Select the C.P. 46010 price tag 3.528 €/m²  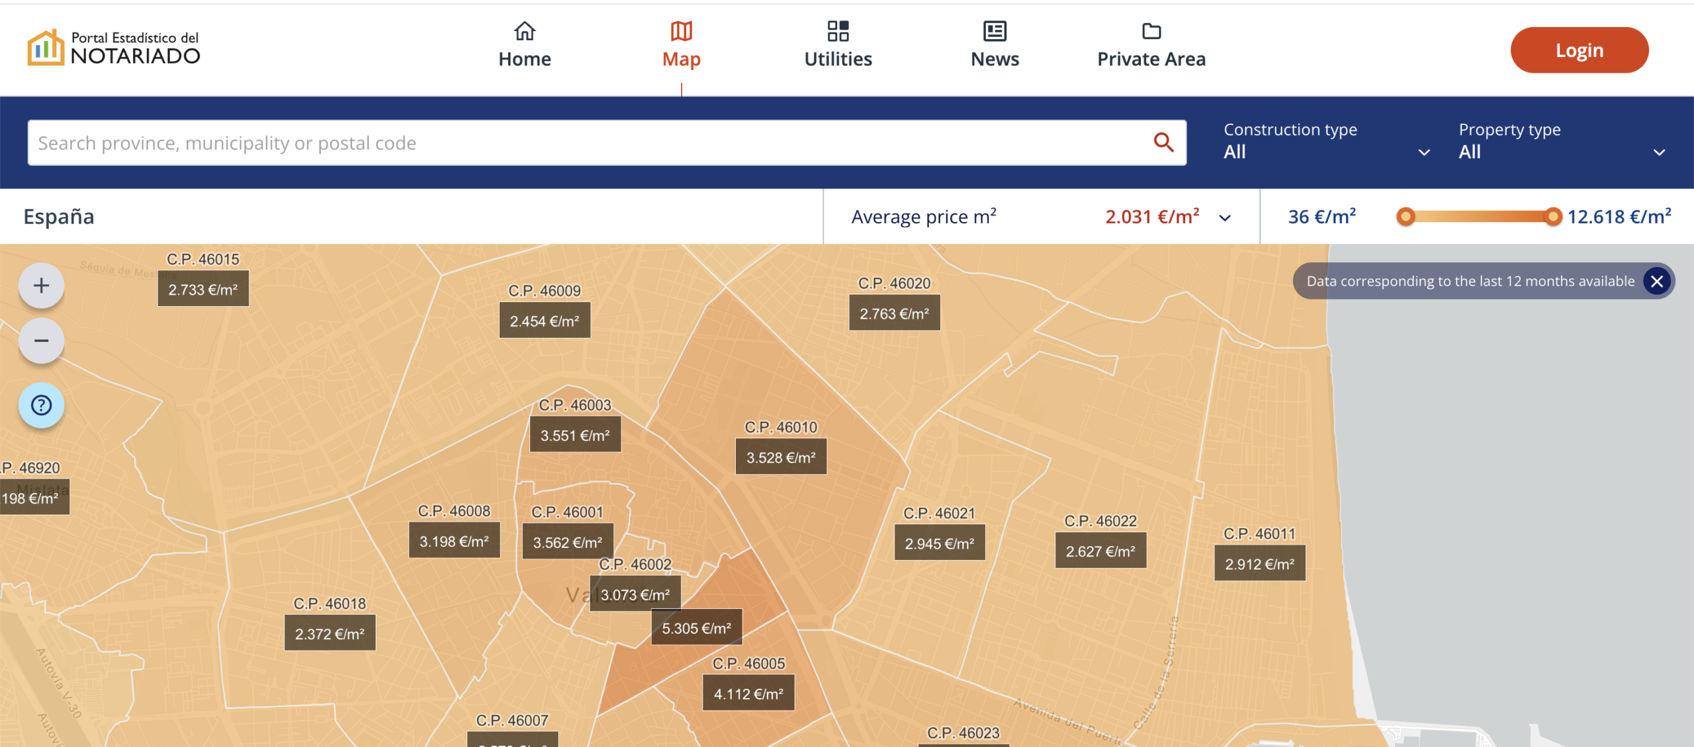pos(781,457)
